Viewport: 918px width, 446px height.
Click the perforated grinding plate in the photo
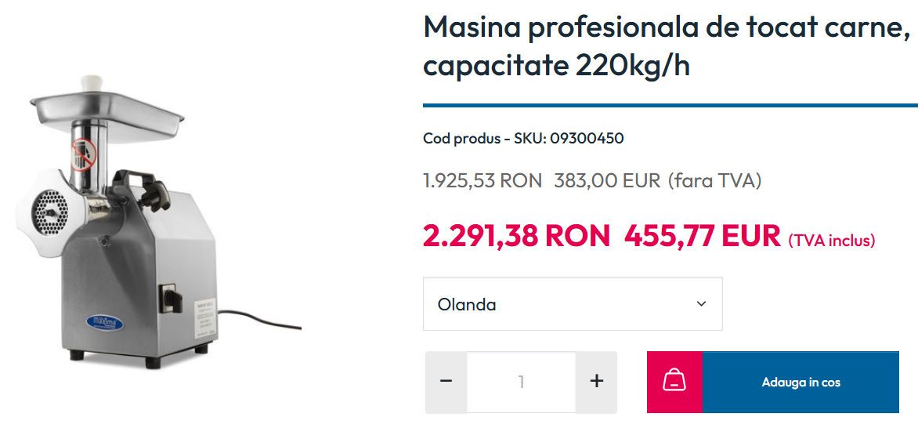click(52, 212)
